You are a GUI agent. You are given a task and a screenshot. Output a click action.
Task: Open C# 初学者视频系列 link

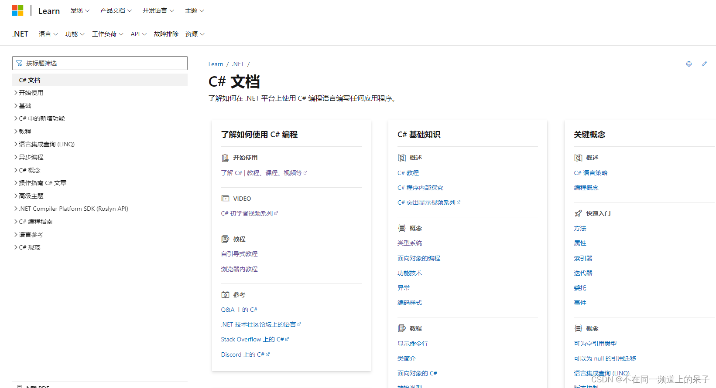click(249, 213)
